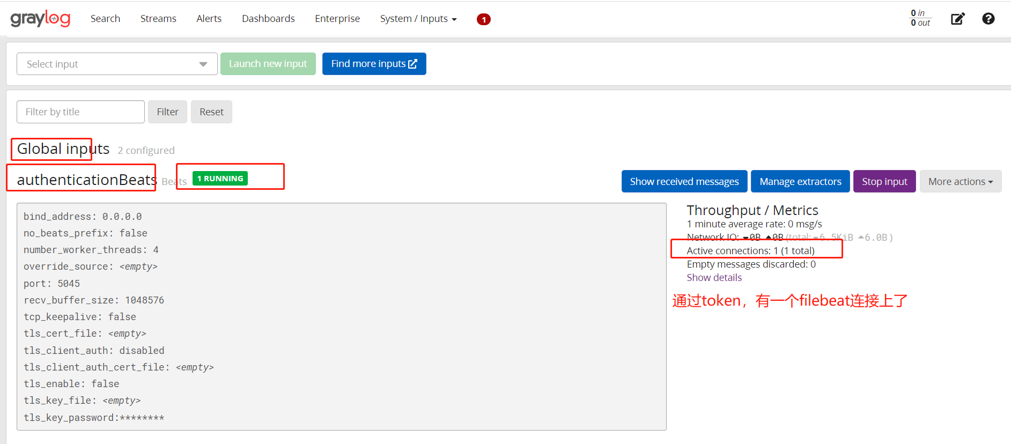Viewport: 1011px width, 444px height.
Task: Select 'tcp_keepalive: false' line
Action: [80, 316]
